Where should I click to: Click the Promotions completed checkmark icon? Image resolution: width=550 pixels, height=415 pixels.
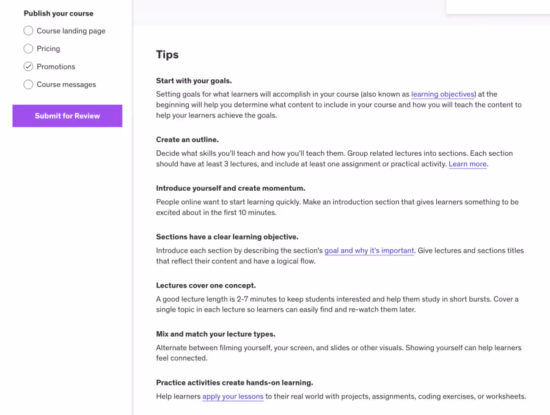point(28,67)
